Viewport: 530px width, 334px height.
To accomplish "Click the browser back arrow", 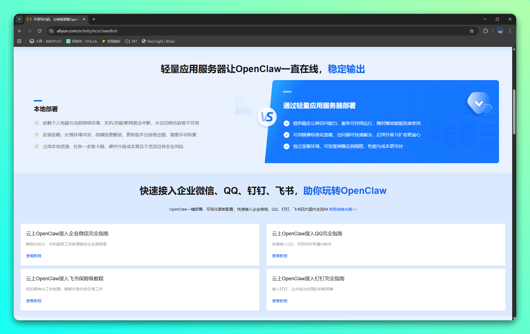I will pos(20,31).
